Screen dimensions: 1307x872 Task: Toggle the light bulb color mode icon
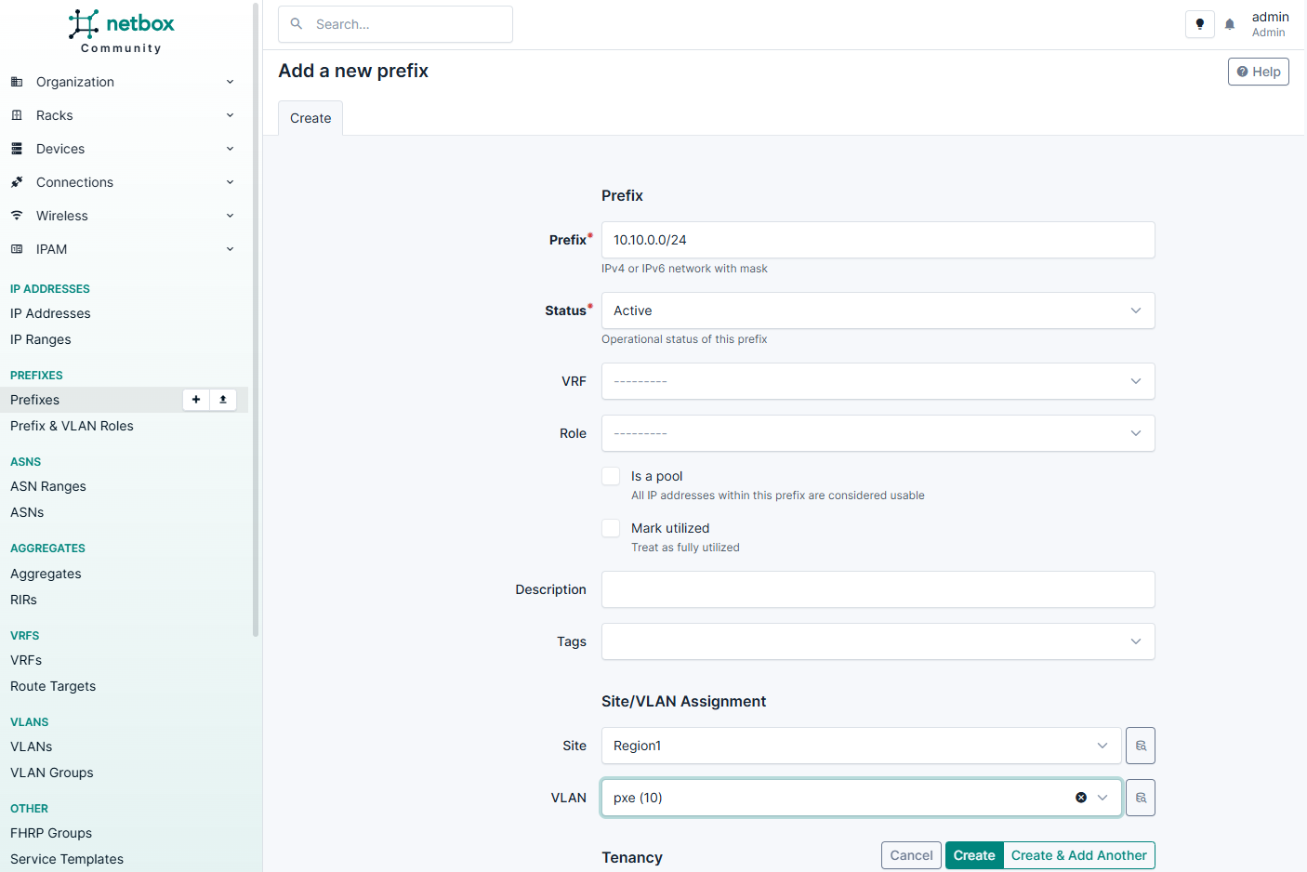[x=1199, y=24]
